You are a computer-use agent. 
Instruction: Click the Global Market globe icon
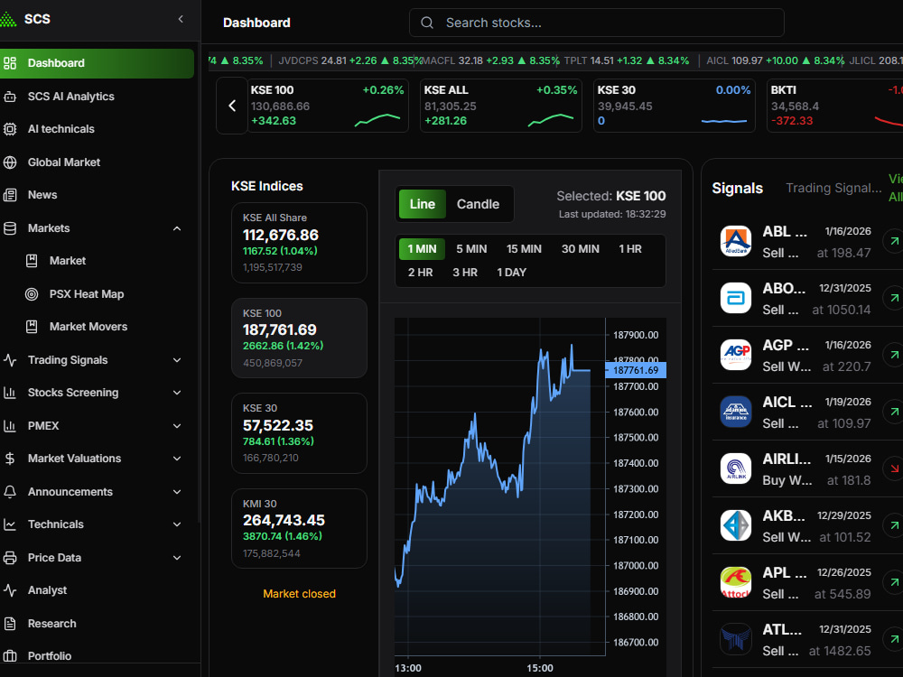click(x=10, y=162)
